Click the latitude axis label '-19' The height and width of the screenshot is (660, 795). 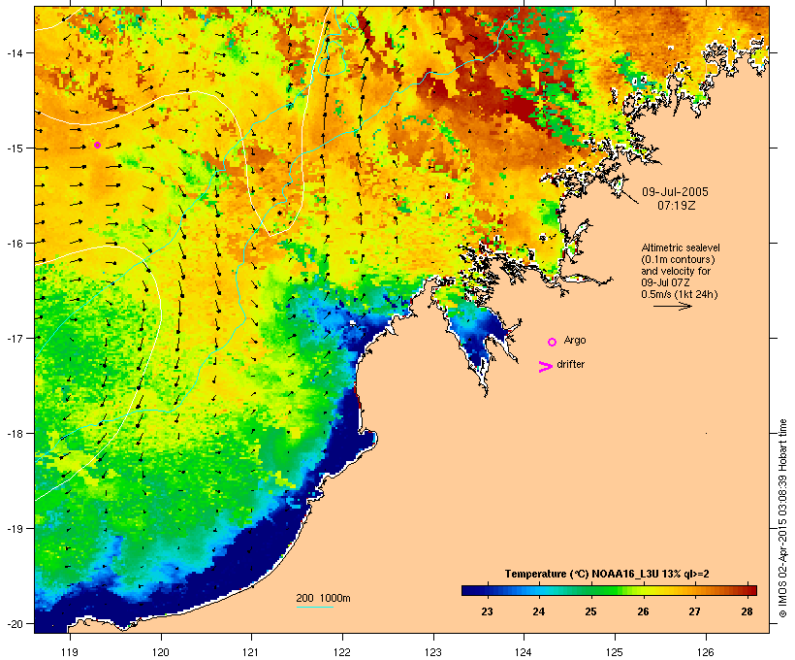pos(14,529)
